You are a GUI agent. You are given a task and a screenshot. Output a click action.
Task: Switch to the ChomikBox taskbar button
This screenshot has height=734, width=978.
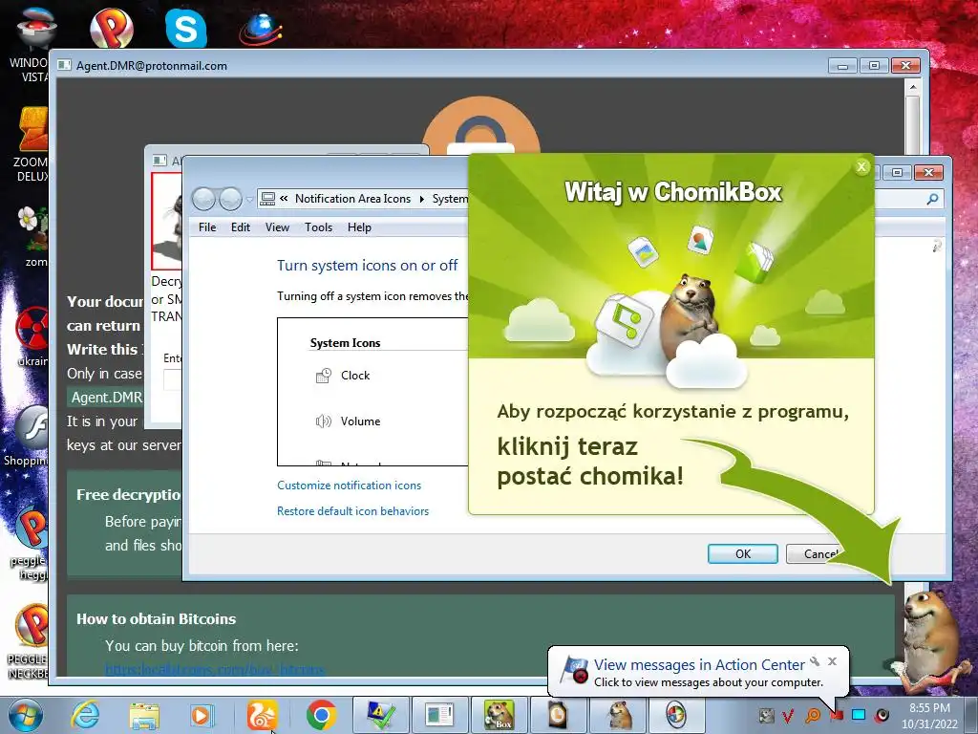point(500,715)
